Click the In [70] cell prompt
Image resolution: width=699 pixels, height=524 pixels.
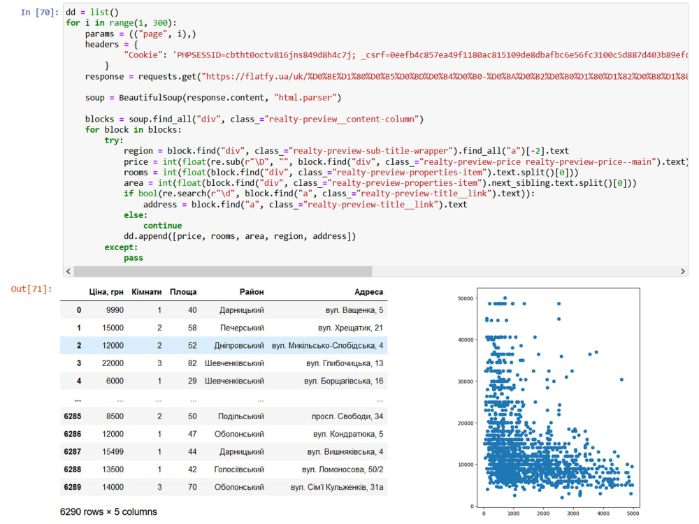39,13
